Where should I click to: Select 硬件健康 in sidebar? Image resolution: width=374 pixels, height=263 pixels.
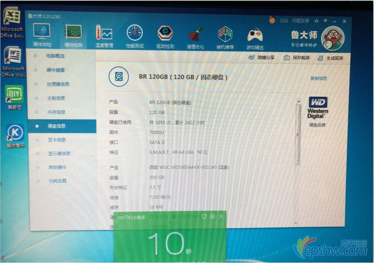[x=56, y=70]
